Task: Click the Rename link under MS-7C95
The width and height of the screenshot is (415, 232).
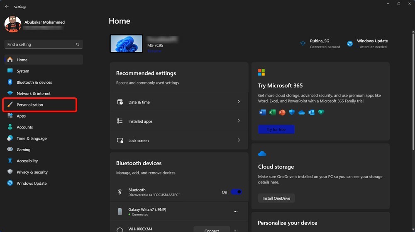Action: tap(154, 51)
